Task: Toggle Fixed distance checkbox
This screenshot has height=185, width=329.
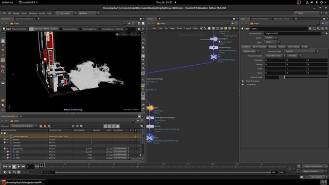Action: (100, 29)
